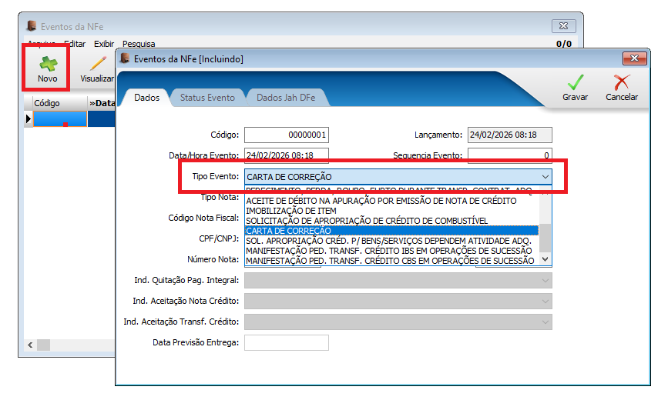Click the event list scrollbar down arrow
The image size is (668, 400).
[x=545, y=260]
